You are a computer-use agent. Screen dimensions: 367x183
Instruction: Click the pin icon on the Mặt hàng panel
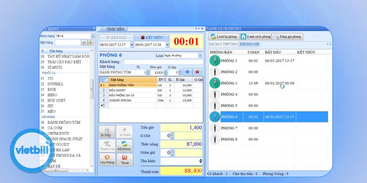(94, 28)
